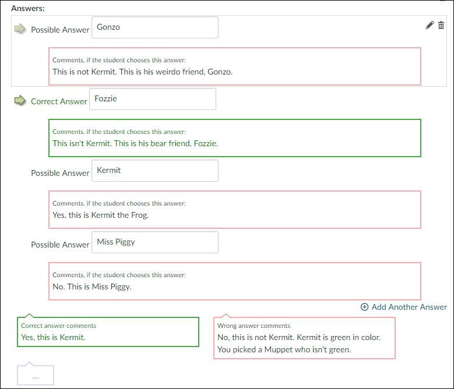The image size is (454, 389).
Task: Click the pencil edit icon for Gonzo
Action: (x=430, y=25)
